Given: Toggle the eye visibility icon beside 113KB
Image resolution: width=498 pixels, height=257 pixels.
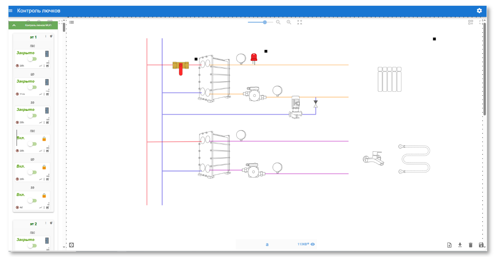Looking at the screenshot, I should click(x=313, y=244).
